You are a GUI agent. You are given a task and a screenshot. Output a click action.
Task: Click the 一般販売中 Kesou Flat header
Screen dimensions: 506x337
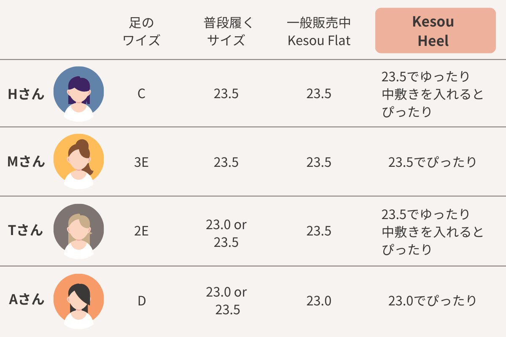click(319, 31)
